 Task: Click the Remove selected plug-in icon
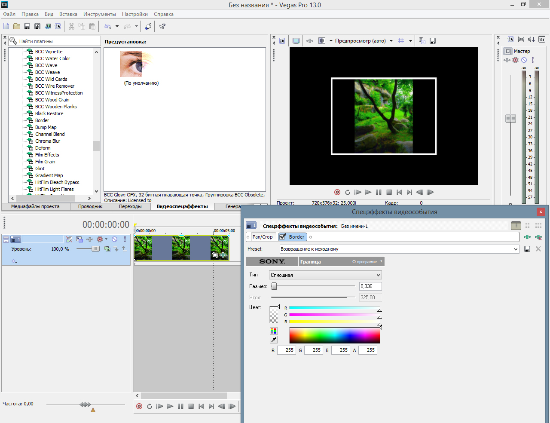538,237
